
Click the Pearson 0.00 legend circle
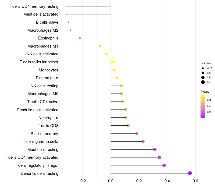click(203, 73)
